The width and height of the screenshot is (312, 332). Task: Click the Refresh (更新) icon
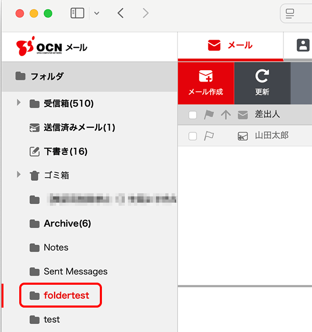[262, 77]
